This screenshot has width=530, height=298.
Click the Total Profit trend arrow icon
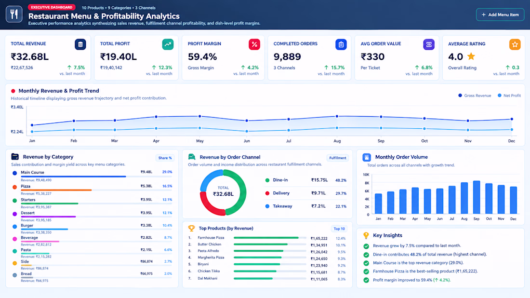coord(168,44)
